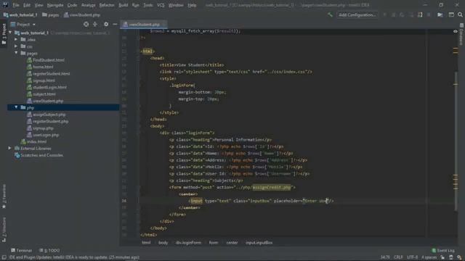Open the Terminal tool window
The height and width of the screenshot is (261, 465).
click(21, 250)
